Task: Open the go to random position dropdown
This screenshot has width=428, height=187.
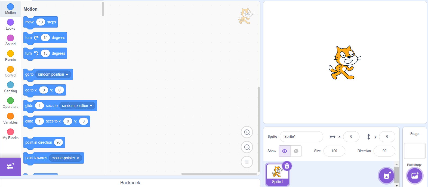Action: pos(53,74)
